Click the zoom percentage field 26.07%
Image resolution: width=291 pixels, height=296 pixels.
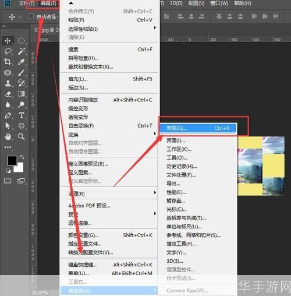pyautogui.click(x=40, y=293)
